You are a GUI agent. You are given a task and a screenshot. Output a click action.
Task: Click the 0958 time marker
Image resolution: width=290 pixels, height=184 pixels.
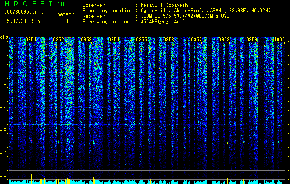tap(224, 40)
